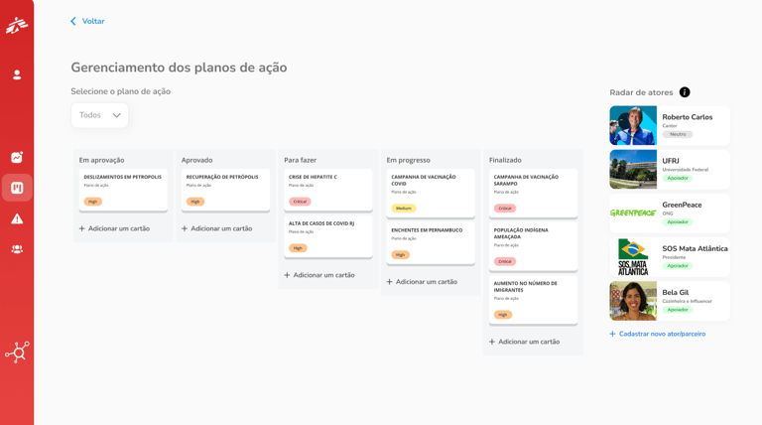
Task: Open the warning alerts sidebar icon
Action: pos(17,218)
